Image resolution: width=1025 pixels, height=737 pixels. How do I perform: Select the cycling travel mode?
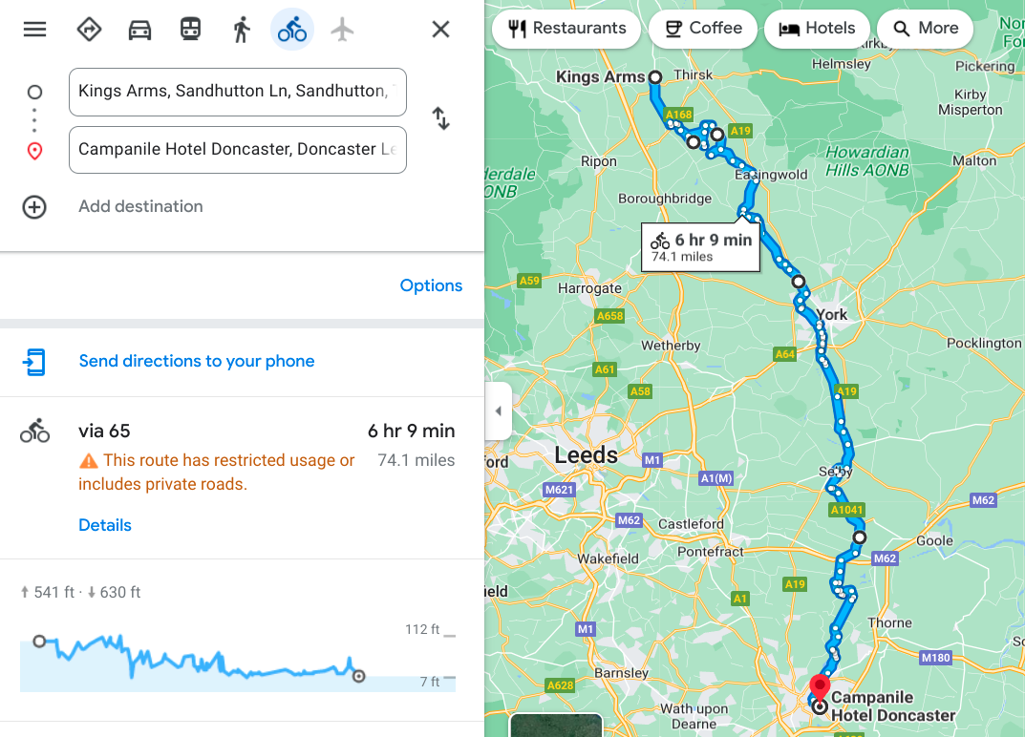coord(292,30)
